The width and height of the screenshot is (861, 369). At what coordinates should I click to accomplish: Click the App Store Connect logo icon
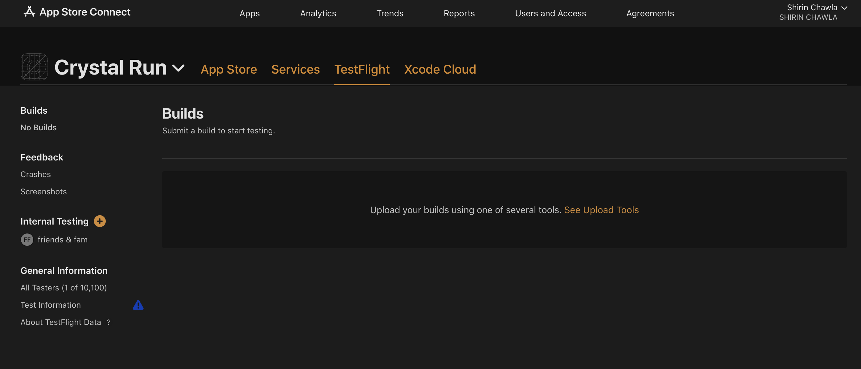pyautogui.click(x=29, y=12)
